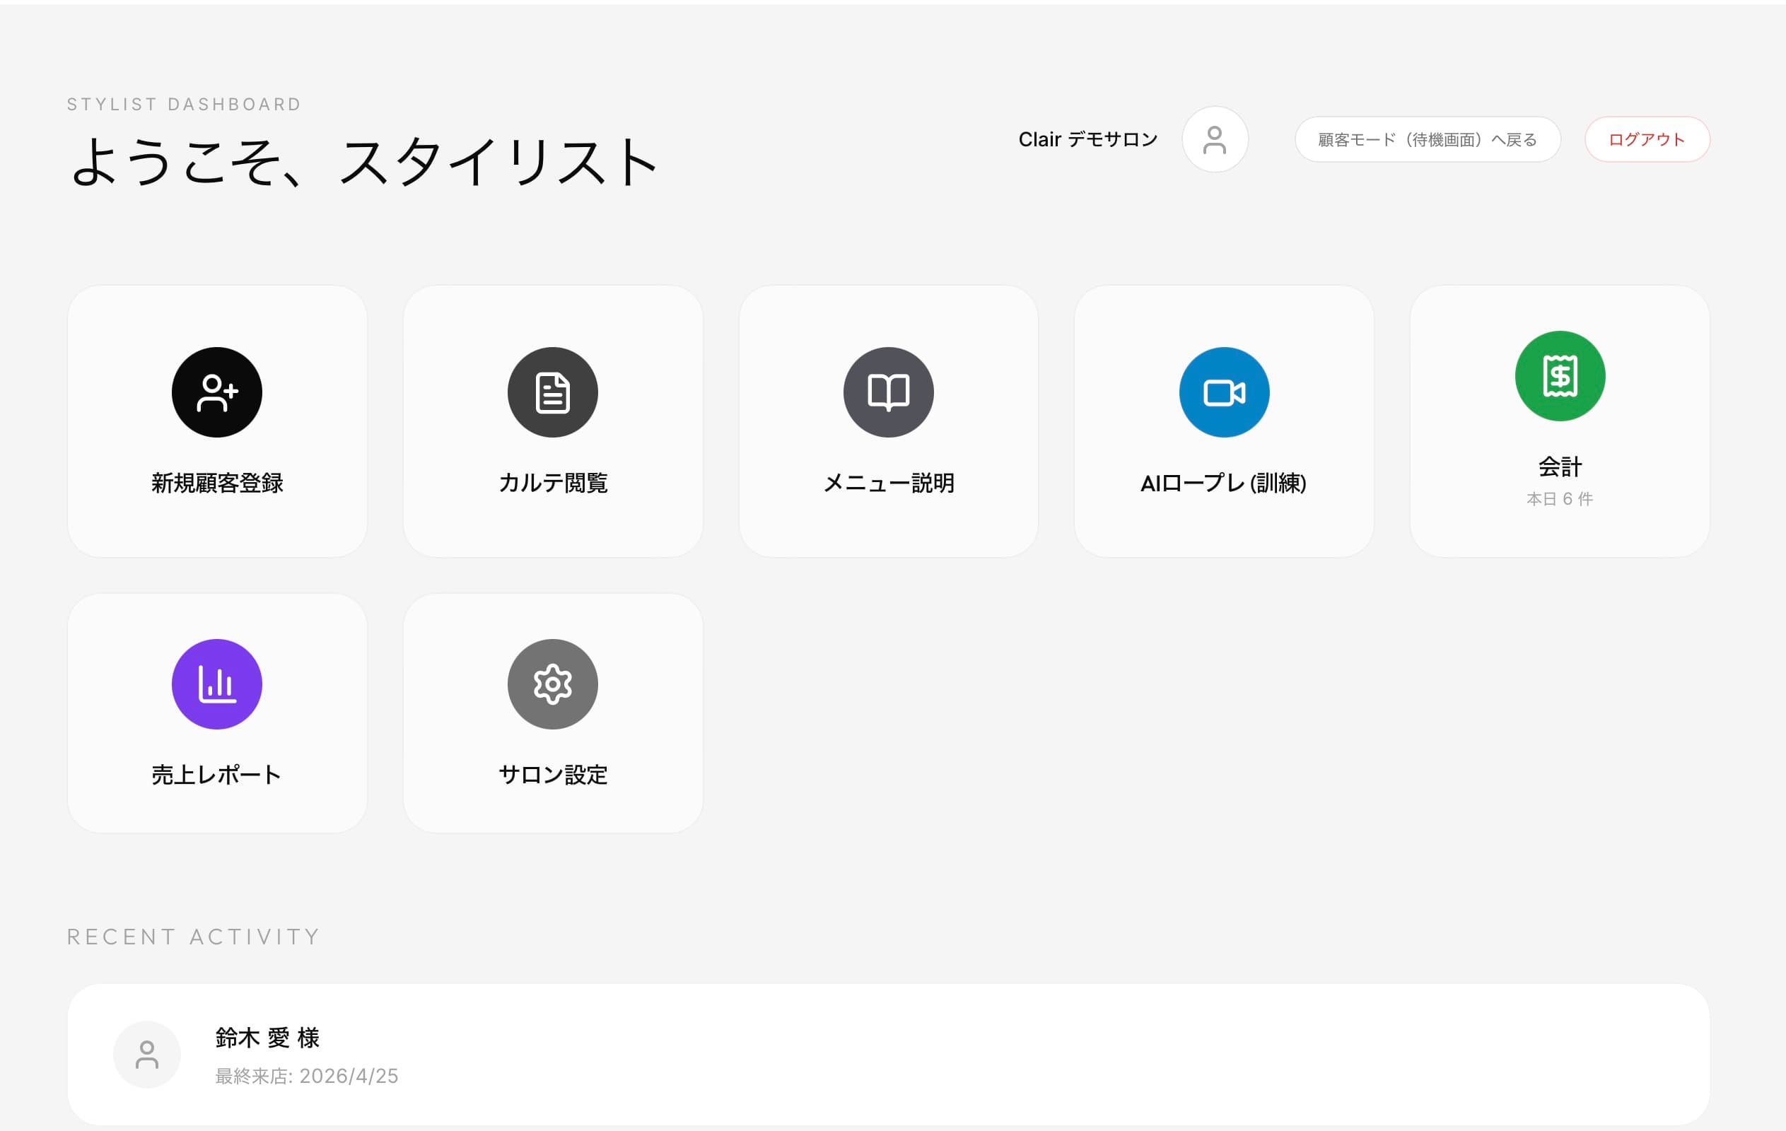Click the メニュー説明 label
The height and width of the screenshot is (1131, 1786).
pos(889,483)
